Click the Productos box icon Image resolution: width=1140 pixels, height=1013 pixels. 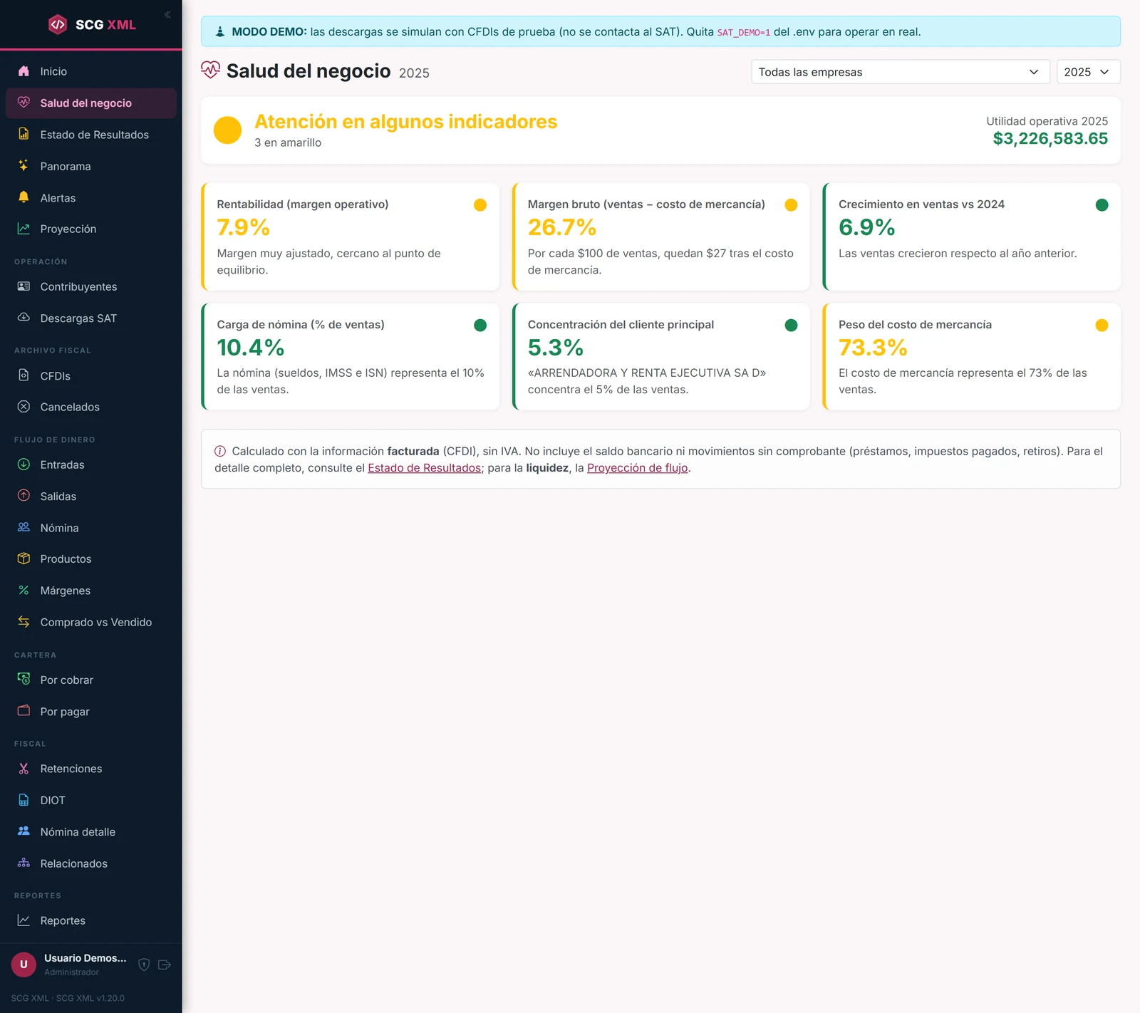click(24, 559)
